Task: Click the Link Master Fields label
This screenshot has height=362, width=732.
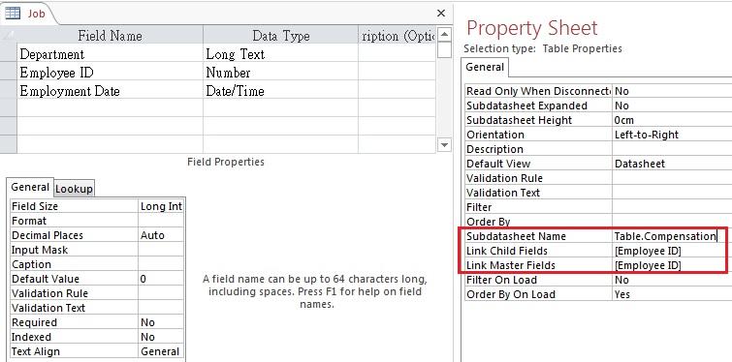Action: click(511, 265)
